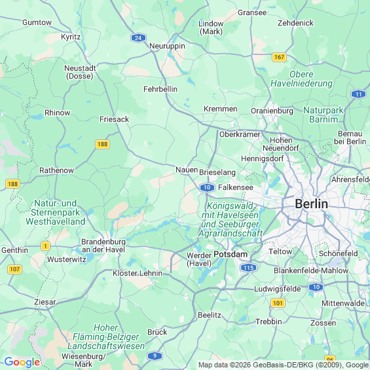The image size is (370, 370).
Task: Select the Berlin city label
Action: (x=312, y=204)
